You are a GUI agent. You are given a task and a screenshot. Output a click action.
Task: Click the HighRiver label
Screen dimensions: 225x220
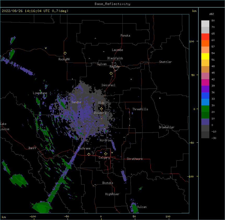click(x=112, y=194)
